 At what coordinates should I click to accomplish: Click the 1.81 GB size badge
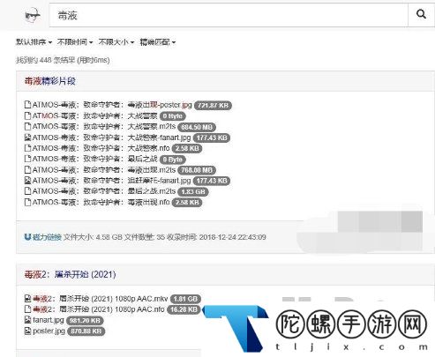(x=185, y=299)
